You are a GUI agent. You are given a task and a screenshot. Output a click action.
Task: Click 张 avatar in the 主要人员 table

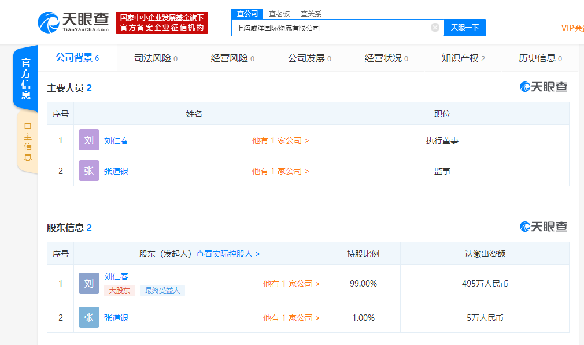coord(88,171)
